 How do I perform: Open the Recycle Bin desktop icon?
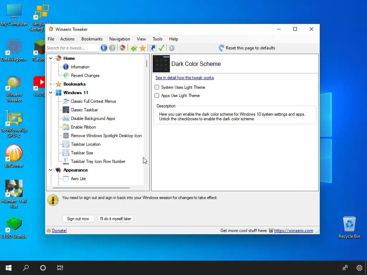(x=349, y=227)
